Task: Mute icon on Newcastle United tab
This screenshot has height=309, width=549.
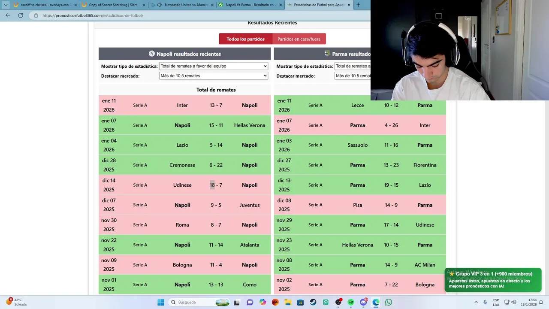Action: (160, 5)
